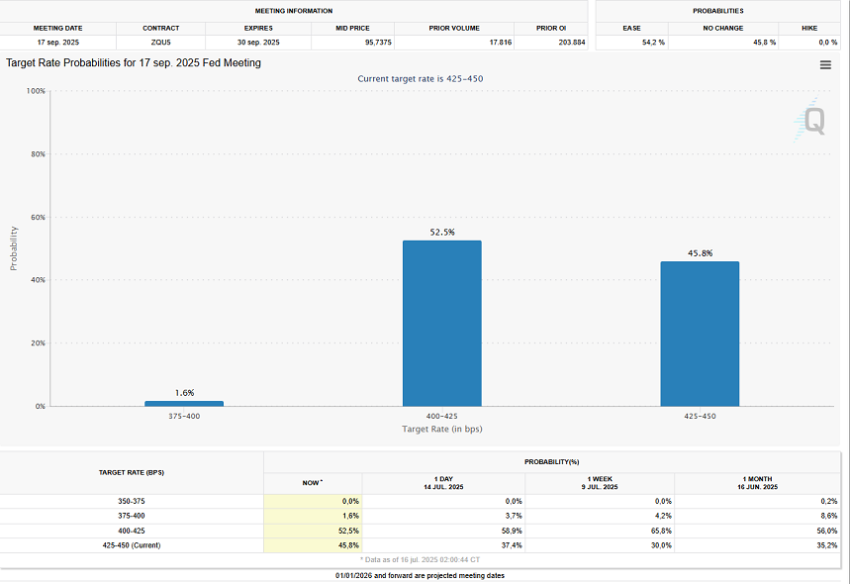Select no change probability '45,8 %'

click(764, 43)
